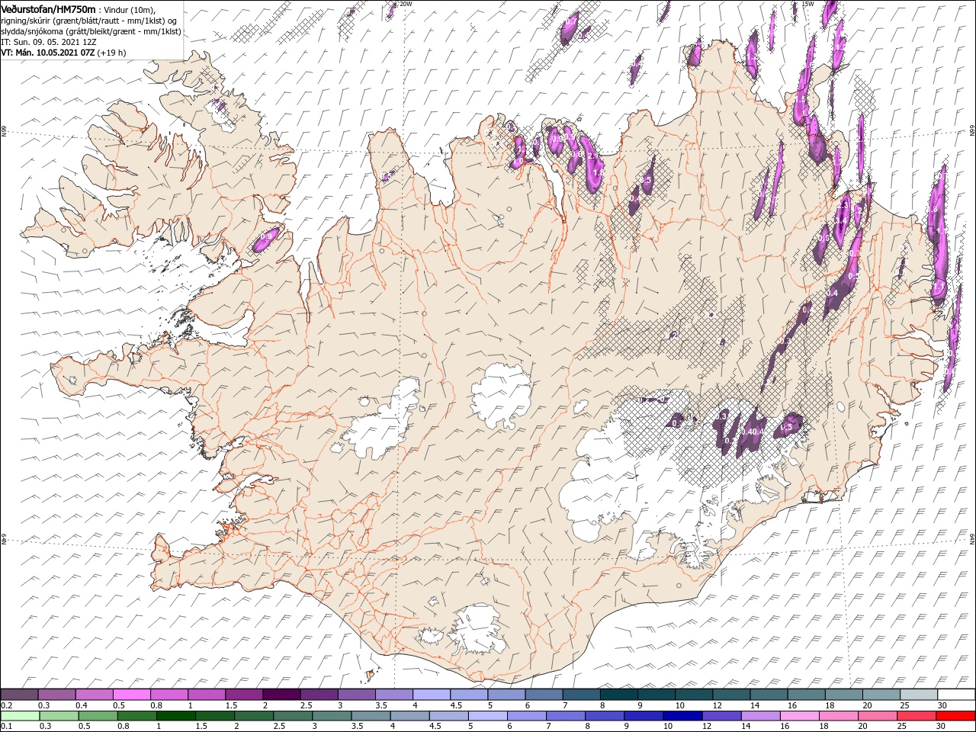Click the bottom-row 1 darkest green swatch
Viewport: 976px width, 732px height.
coord(175,716)
